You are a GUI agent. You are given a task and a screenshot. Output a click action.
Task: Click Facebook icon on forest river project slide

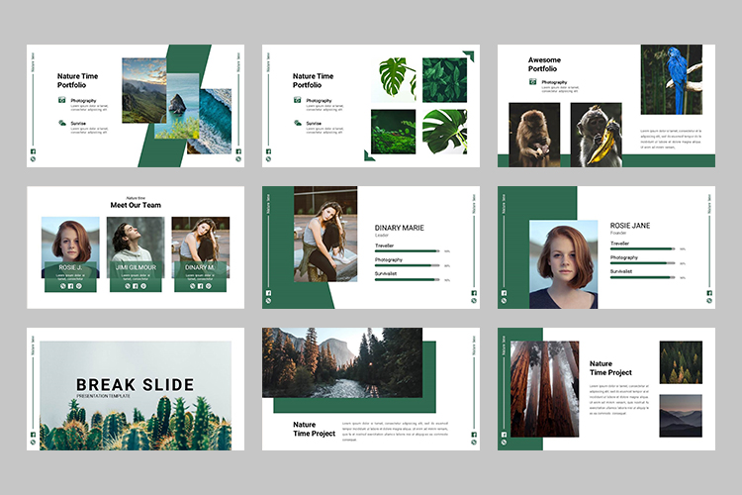[x=474, y=435]
